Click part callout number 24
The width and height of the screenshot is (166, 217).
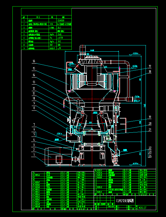click(150, 156)
